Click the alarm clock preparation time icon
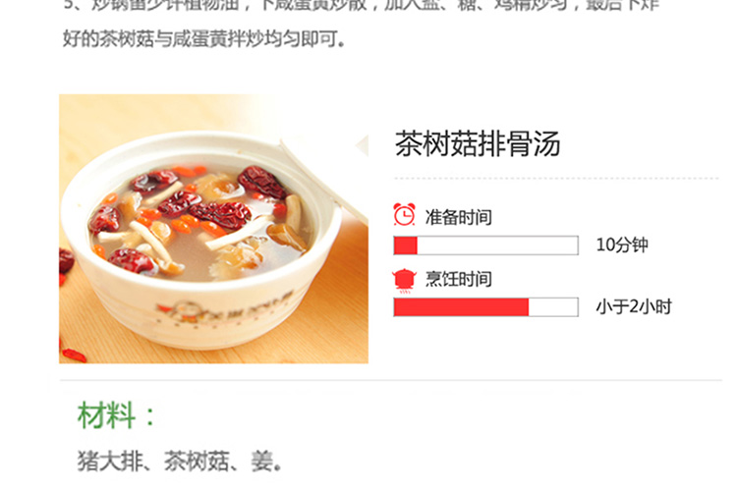737x491 pixels. pyautogui.click(x=404, y=215)
